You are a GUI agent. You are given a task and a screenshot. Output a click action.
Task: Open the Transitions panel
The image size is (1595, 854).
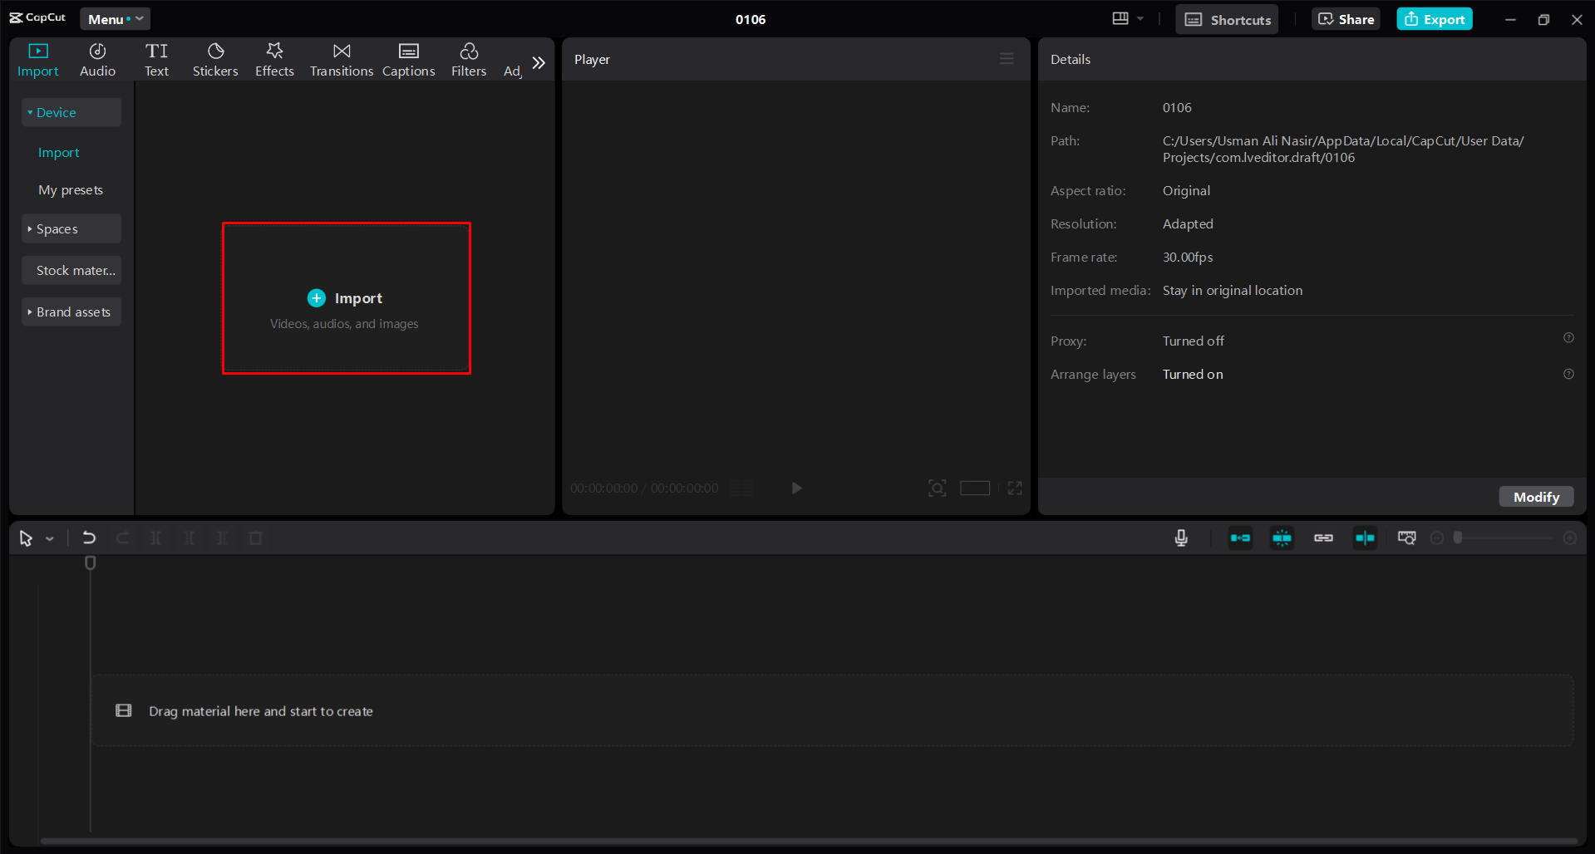(341, 59)
